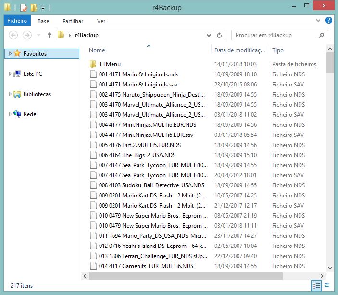
Task: Click the folder icon in address bar
Action: [61, 35]
